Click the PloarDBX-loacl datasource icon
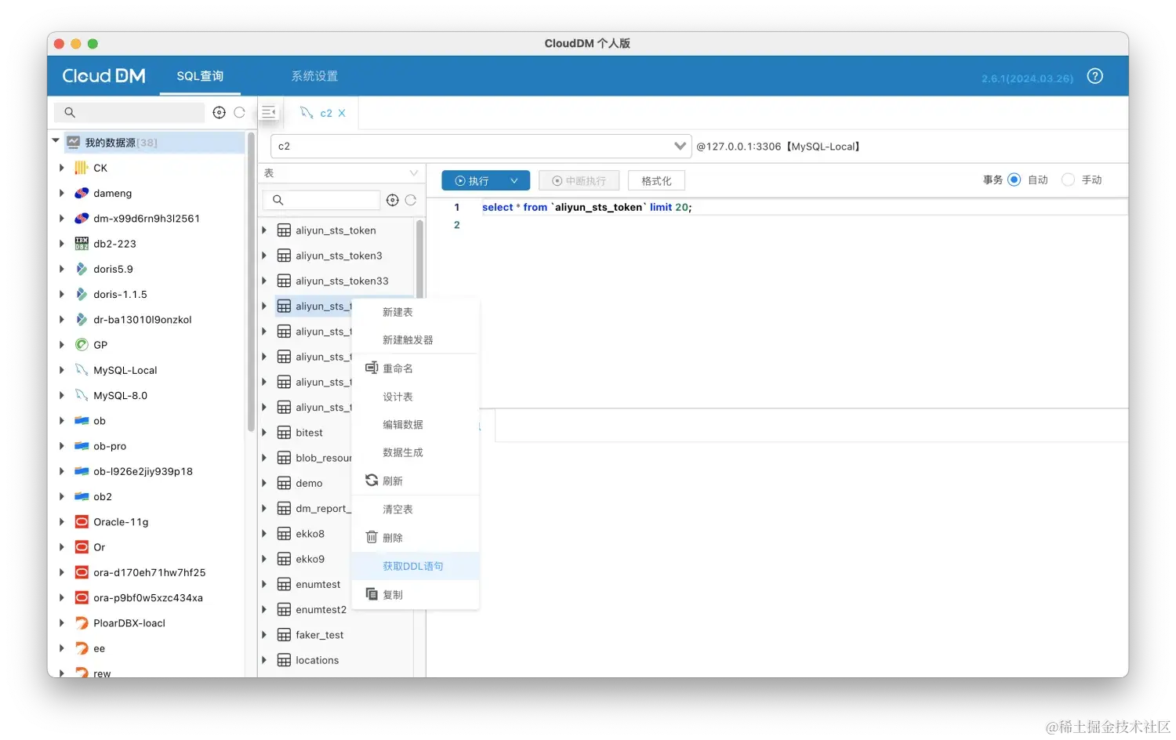The height and width of the screenshot is (740, 1176). [x=82, y=623]
